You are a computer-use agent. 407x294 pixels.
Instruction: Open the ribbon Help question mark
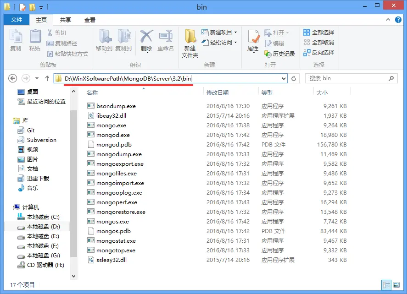click(398, 20)
